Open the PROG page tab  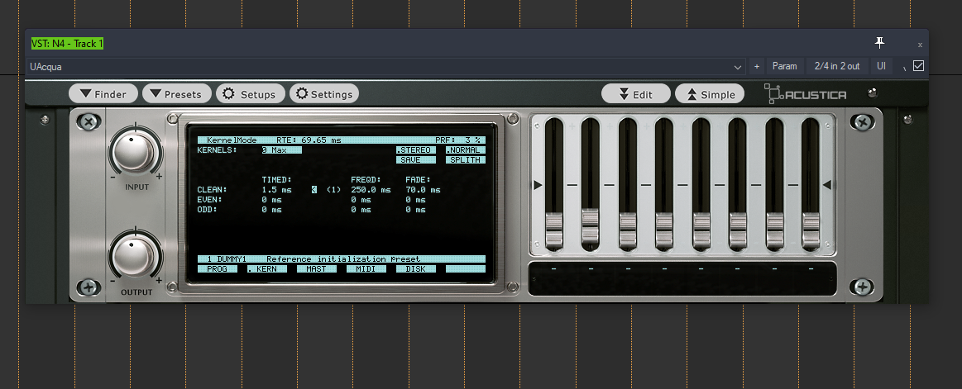(x=218, y=269)
